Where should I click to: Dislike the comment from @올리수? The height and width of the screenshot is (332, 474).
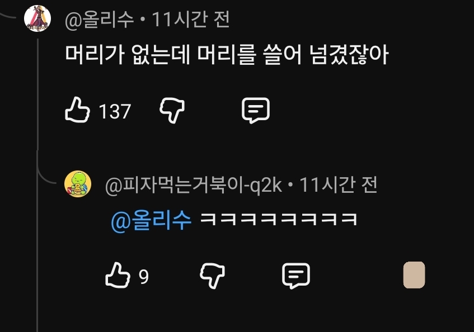pyautogui.click(x=172, y=111)
